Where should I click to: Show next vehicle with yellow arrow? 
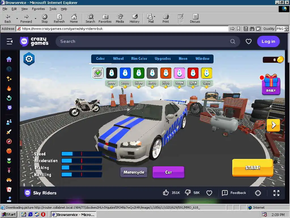pos(273,125)
